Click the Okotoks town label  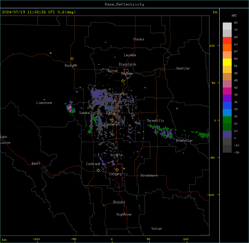coord(119,202)
